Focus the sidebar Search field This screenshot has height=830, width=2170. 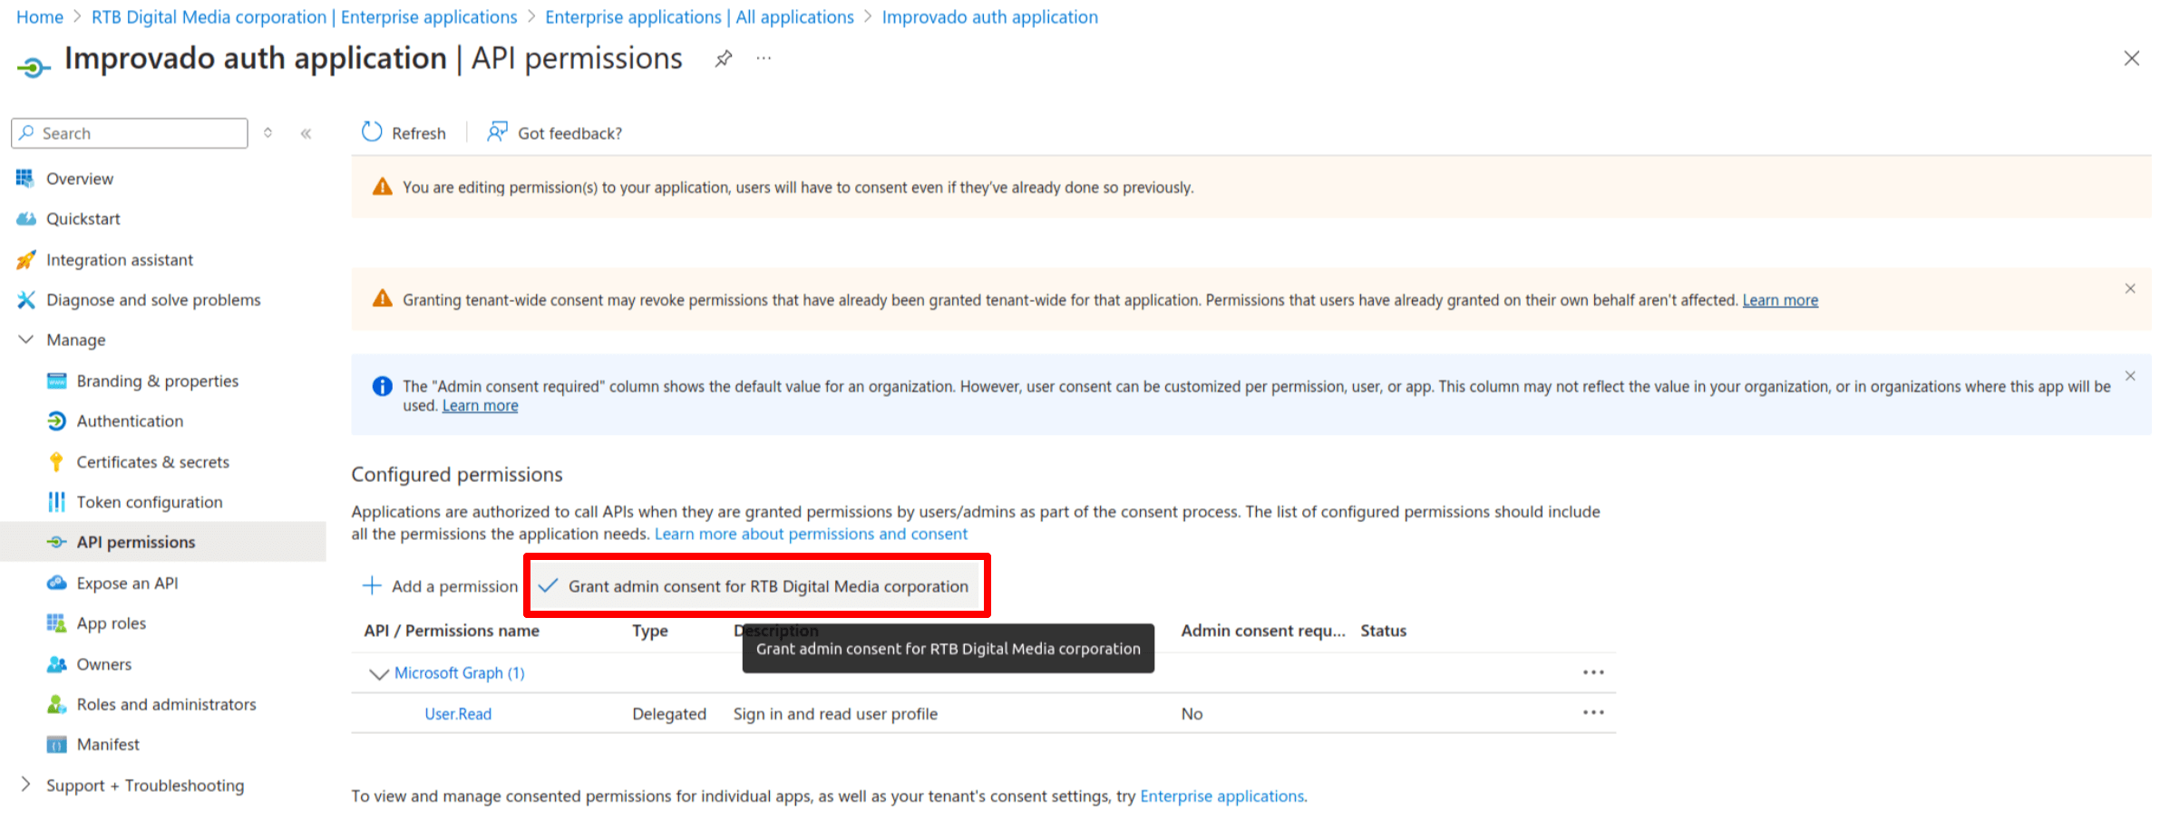tap(130, 133)
